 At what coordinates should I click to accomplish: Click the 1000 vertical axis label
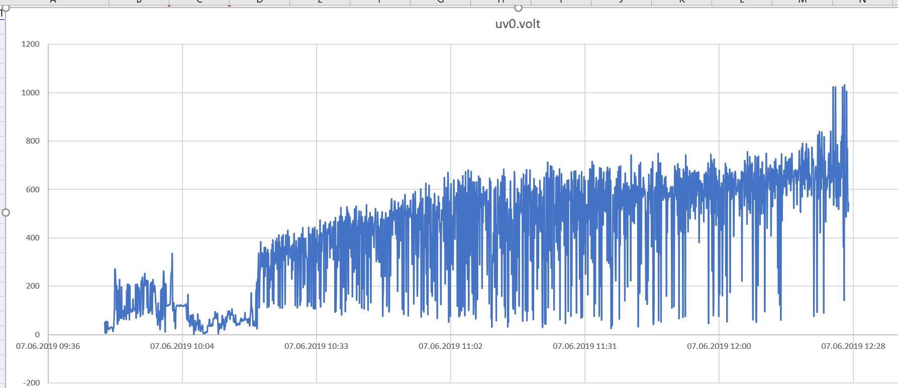[30, 93]
